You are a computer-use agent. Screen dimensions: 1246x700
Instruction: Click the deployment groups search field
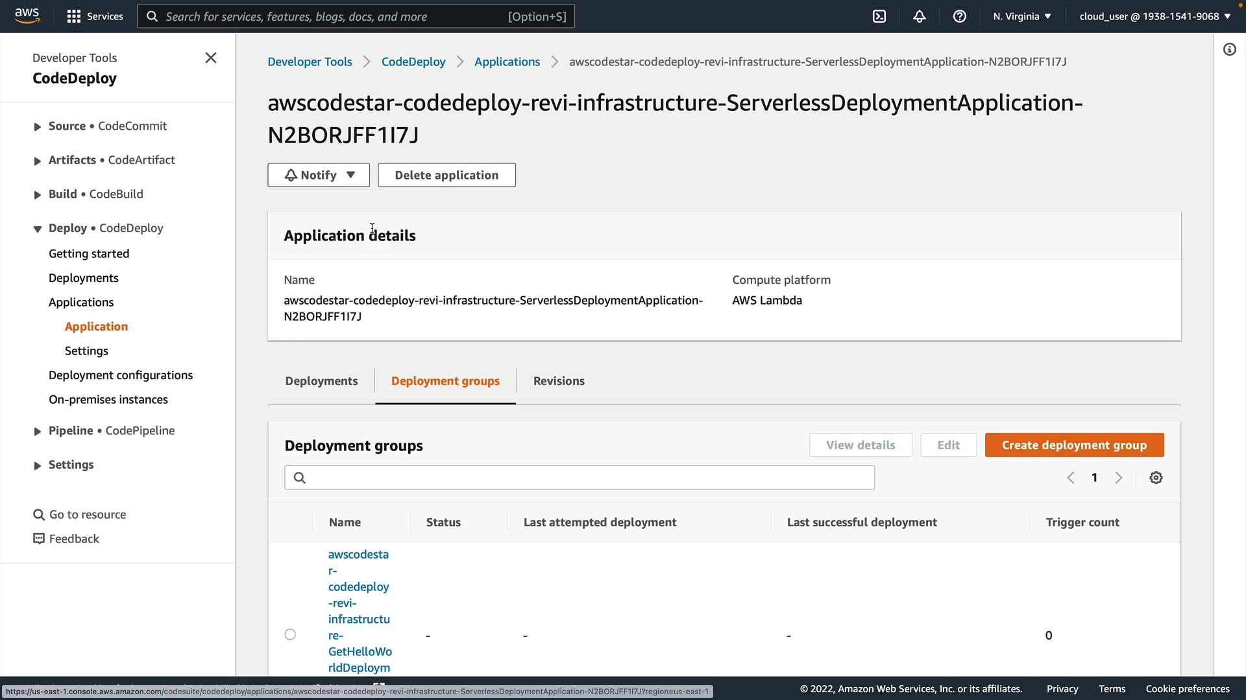(x=580, y=478)
